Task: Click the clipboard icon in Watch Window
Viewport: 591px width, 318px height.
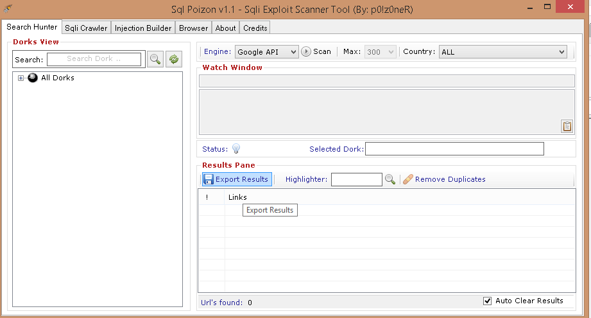Action: point(567,126)
